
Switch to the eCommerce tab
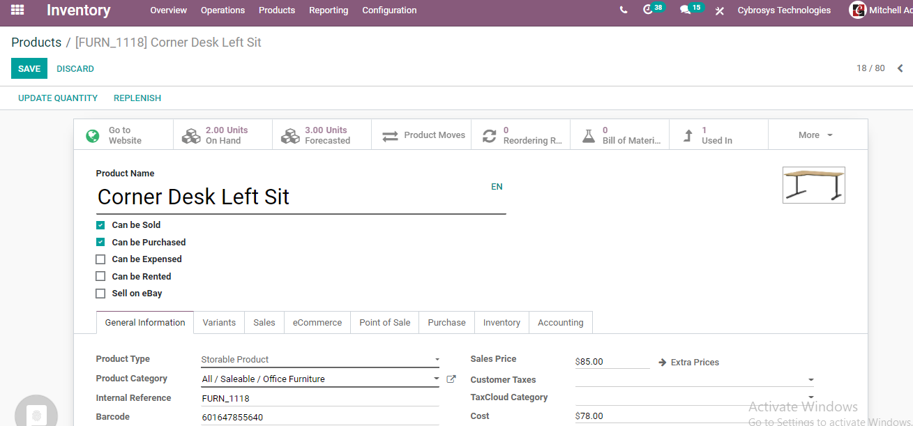click(317, 323)
